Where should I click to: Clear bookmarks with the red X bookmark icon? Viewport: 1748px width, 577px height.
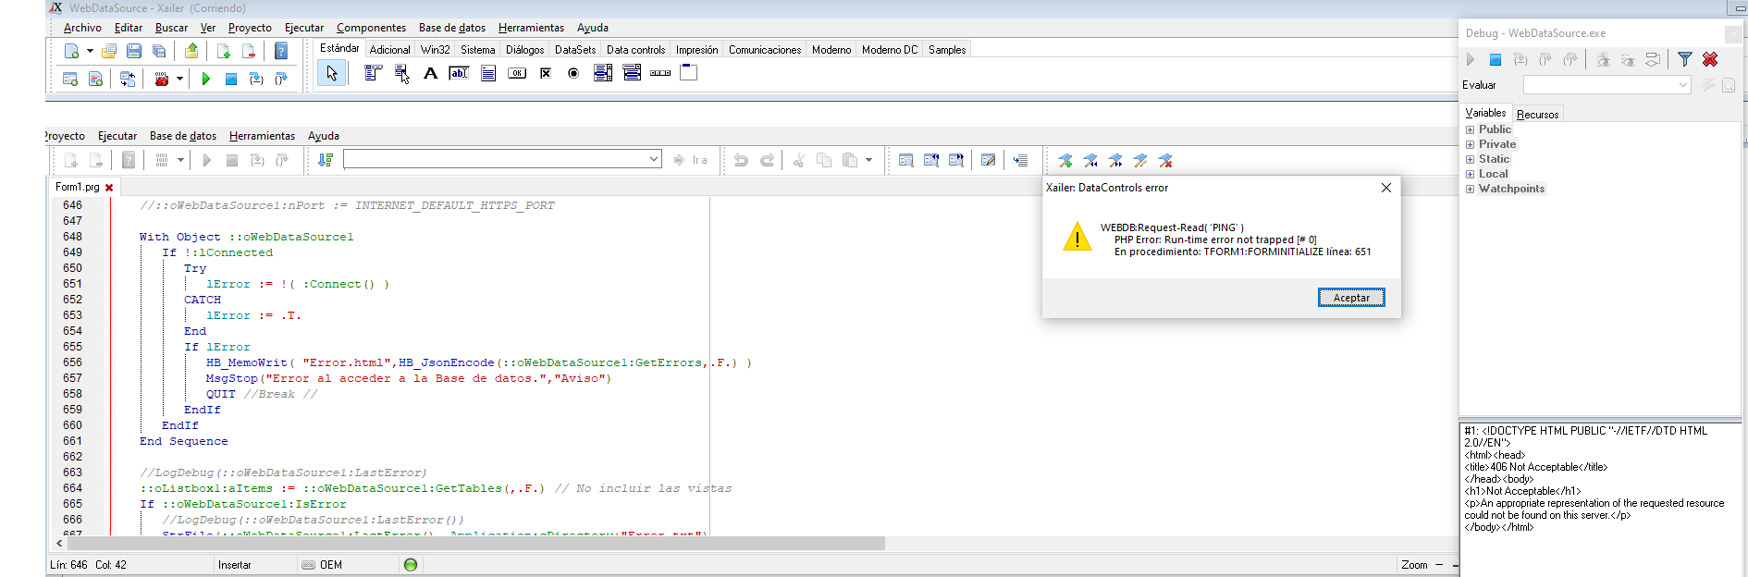pos(1165,161)
